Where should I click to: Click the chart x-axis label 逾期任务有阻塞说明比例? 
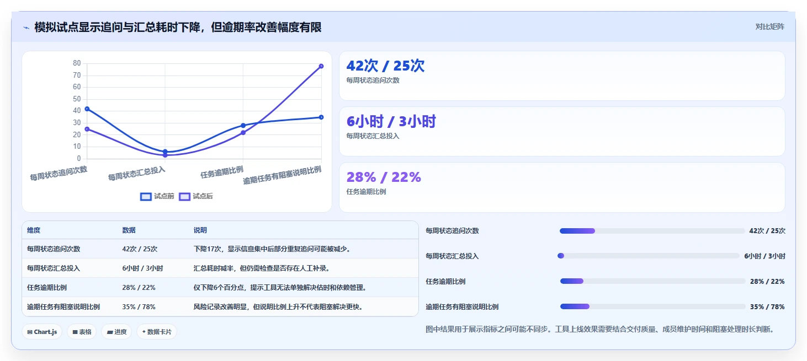point(282,175)
